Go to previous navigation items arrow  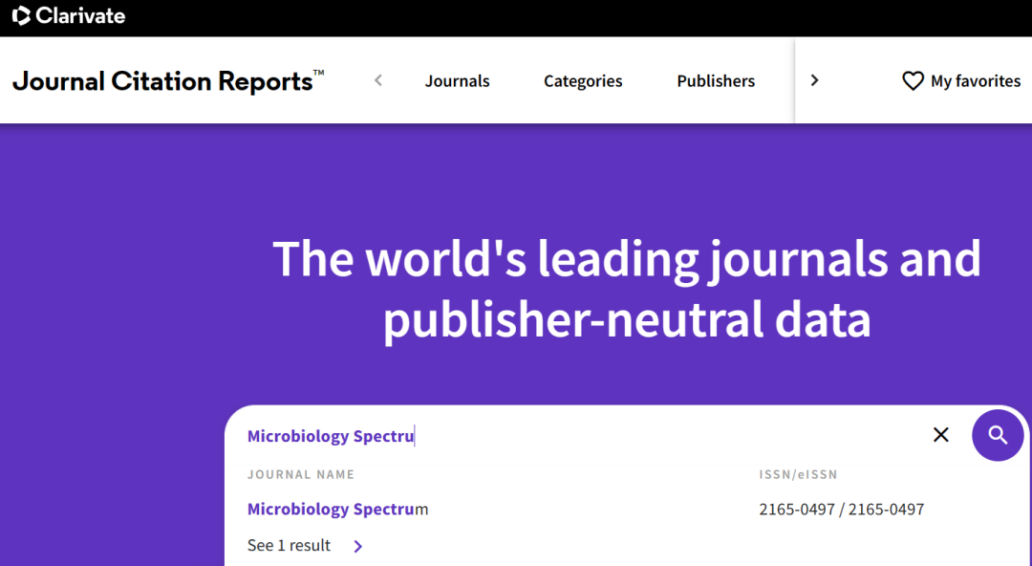[x=378, y=80]
